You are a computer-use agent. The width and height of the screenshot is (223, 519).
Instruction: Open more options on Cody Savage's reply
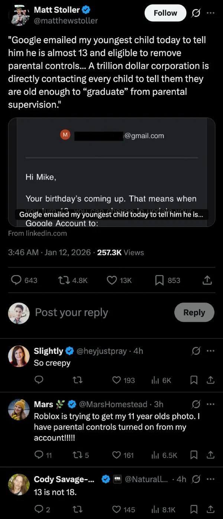[211, 479]
